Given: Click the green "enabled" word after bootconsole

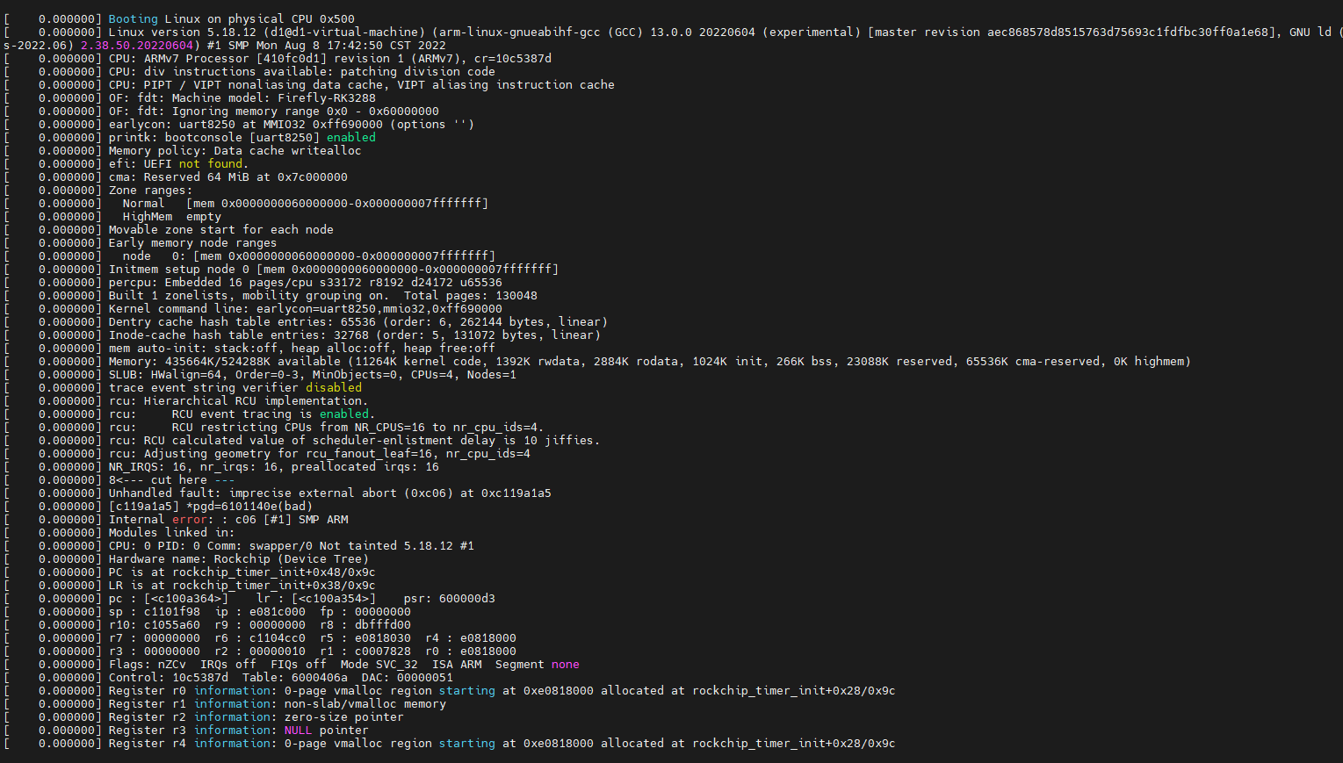Looking at the screenshot, I should [351, 137].
